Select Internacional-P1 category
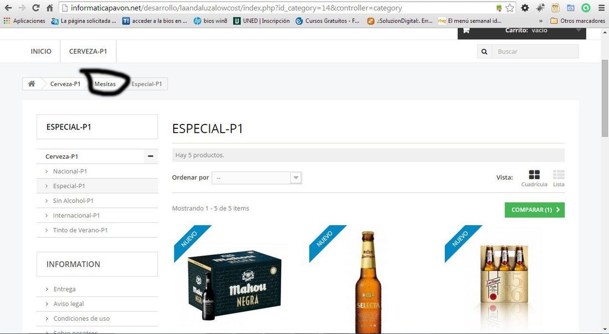Viewport: 609px width, 334px height. pyautogui.click(x=76, y=215)
